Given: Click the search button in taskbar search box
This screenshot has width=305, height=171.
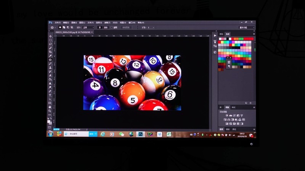Looking at the screenshot, I should click(93, 134).
